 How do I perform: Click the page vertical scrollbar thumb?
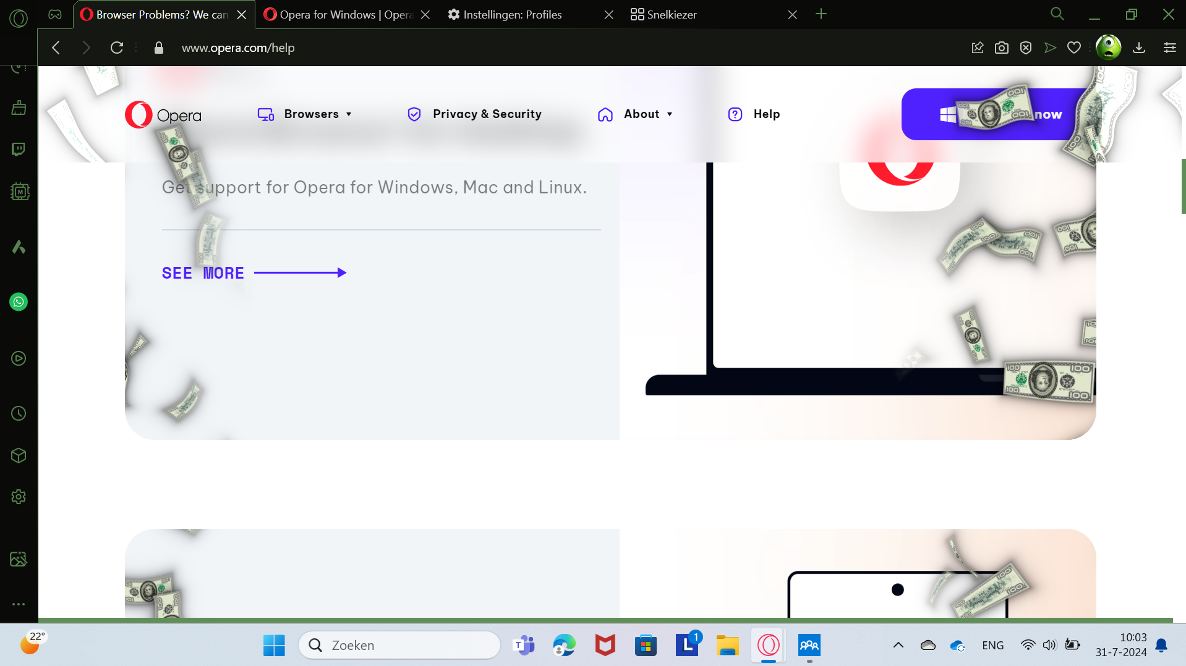point(1183,186)
